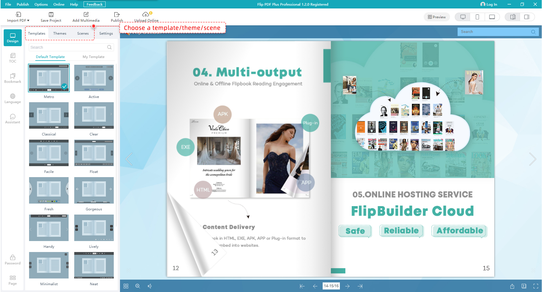
Task: Switch to mobile phone preview mode
Action: click(477, 17)
